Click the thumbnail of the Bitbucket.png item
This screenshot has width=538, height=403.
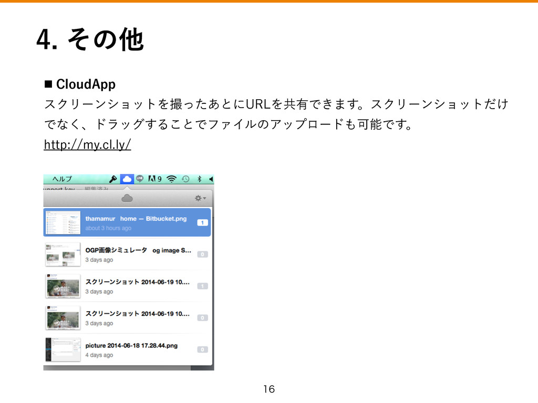pos(63,222)
